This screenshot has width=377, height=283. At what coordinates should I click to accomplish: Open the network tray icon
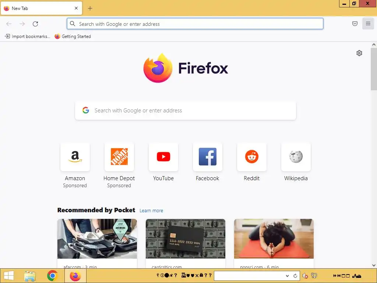(314, 276)
